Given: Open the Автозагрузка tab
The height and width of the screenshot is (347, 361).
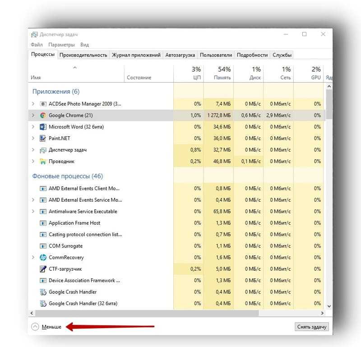Looking at the screenshot, I should tap(180, 55).
